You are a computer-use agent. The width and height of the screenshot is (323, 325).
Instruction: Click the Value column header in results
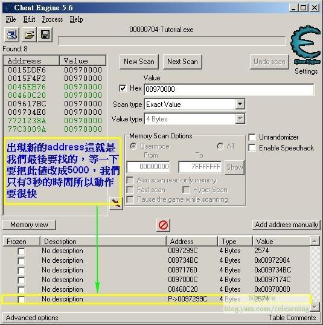pyautogui.click(x=83, y=61)
